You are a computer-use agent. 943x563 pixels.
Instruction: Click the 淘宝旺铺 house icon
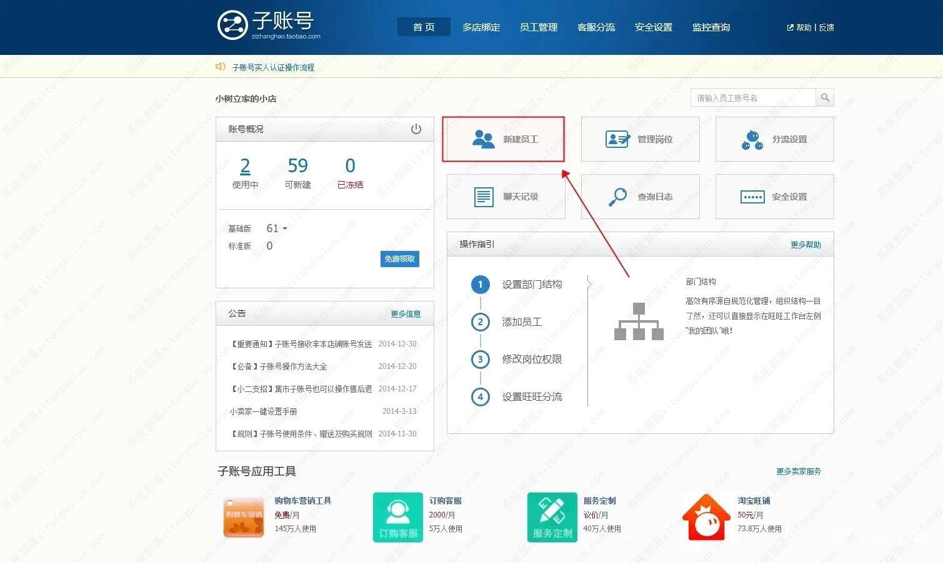click(x=707, y=517)
